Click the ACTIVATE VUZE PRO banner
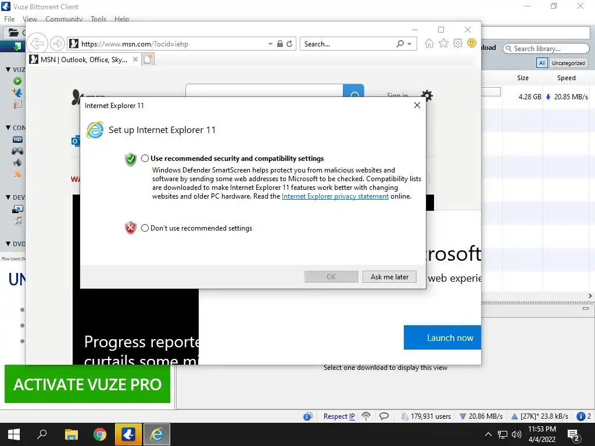This screenshot has height=446, width=595. [87, 384]
